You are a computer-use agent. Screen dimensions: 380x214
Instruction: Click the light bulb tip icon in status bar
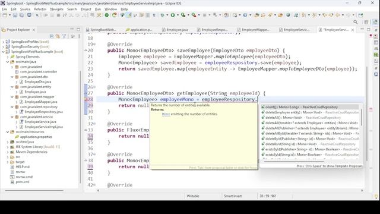click(x=376, y=196)
